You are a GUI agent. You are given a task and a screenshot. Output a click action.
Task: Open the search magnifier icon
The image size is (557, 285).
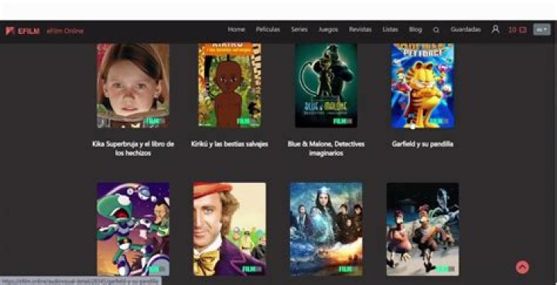pyautogui.click(x=436, y=30)
